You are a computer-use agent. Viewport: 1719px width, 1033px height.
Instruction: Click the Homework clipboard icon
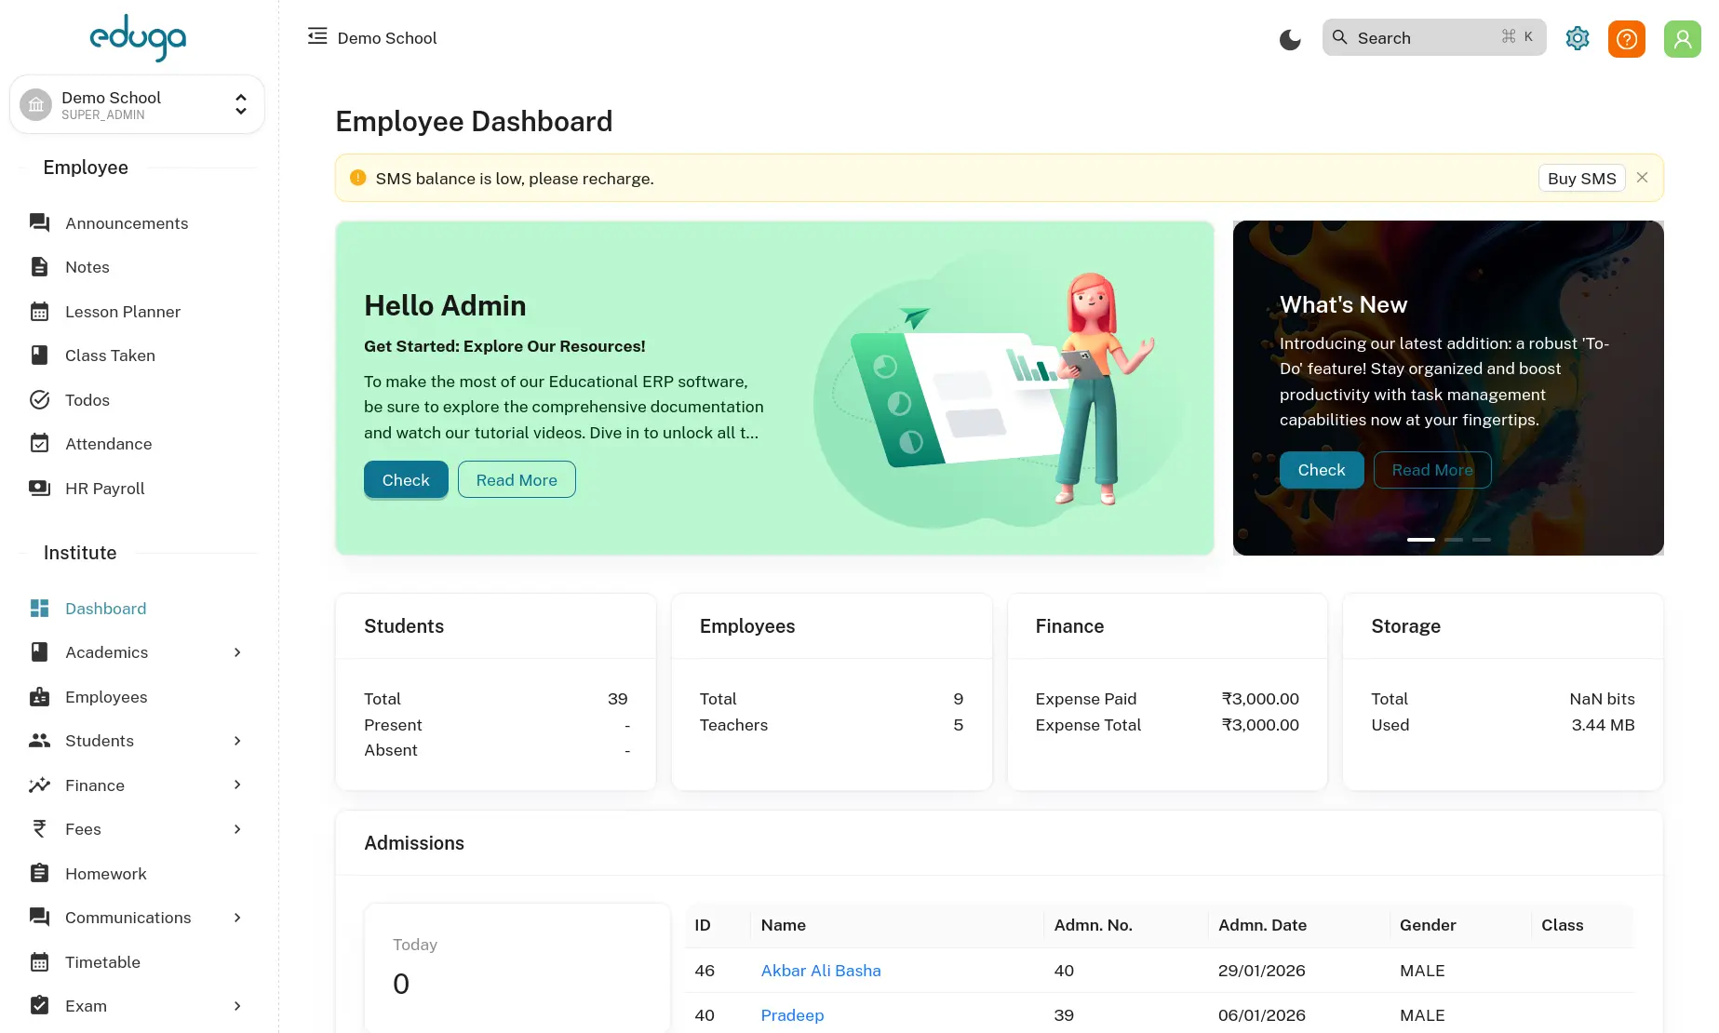(x=39, y=874)
